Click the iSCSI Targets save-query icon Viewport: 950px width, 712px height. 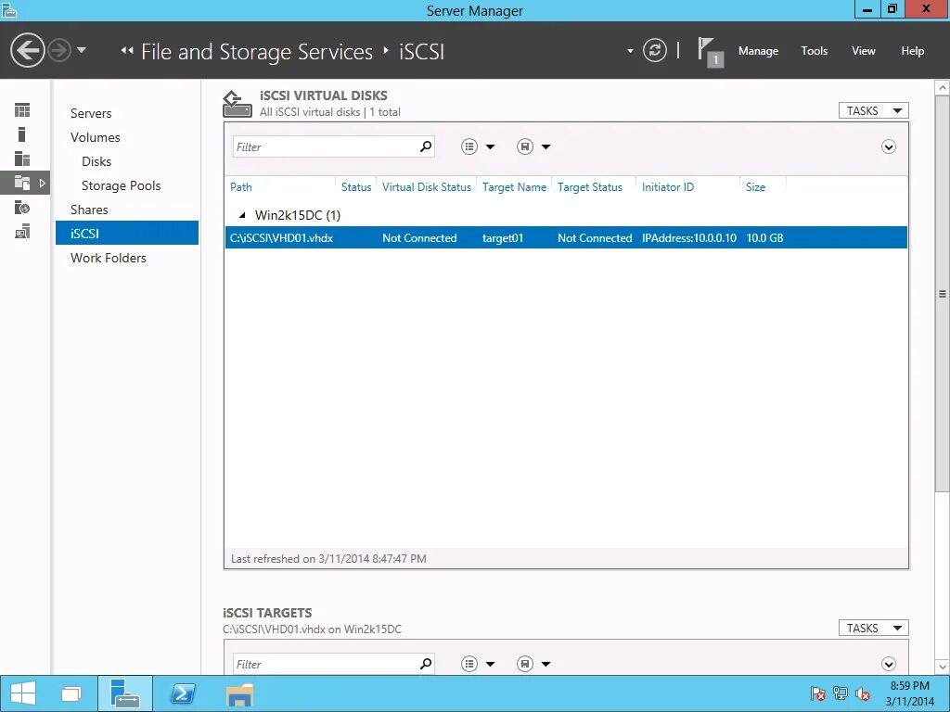(525, 664)
